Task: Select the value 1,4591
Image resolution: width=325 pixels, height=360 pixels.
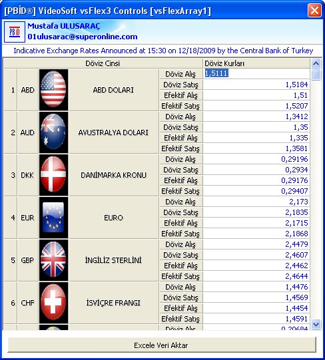Action: [256, 319]
